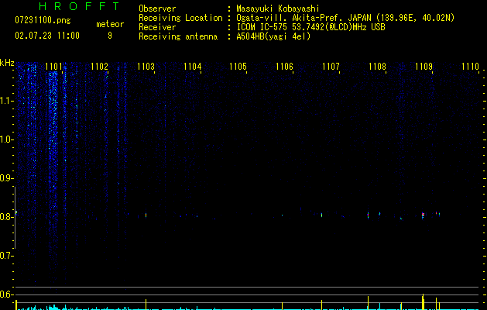The width and height of the screenshot is (487, 310).
Task: Click the 'Receiver' field label
Action: click(x=157, y=27)
